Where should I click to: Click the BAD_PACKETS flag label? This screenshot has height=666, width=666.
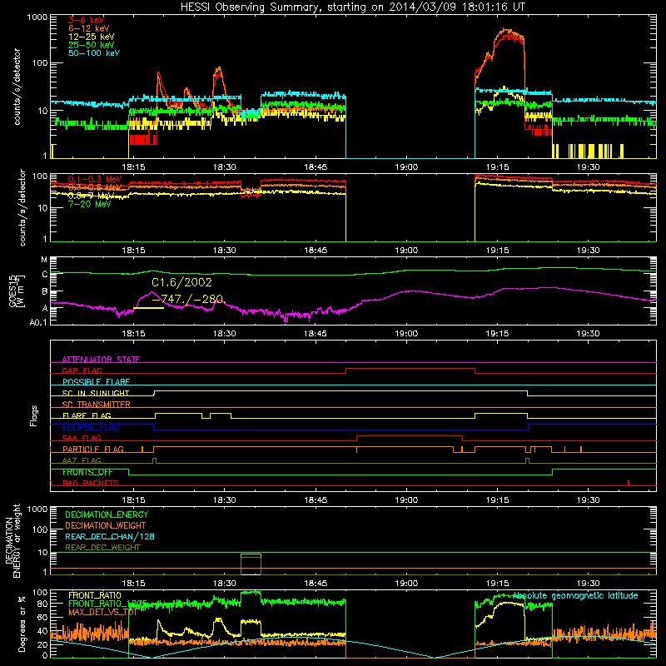pos(91,483)
